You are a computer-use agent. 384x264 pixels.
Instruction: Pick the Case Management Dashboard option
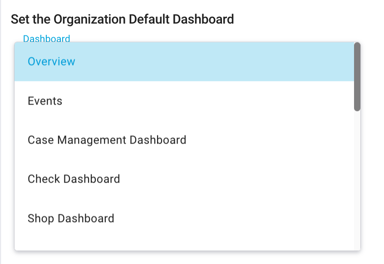(x=184, y=140)
